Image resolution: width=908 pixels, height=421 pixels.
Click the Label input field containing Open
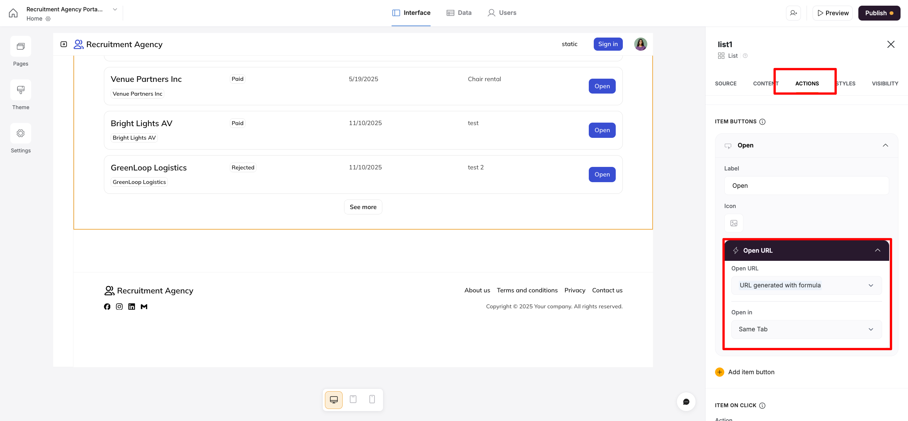tap(806, 186)
